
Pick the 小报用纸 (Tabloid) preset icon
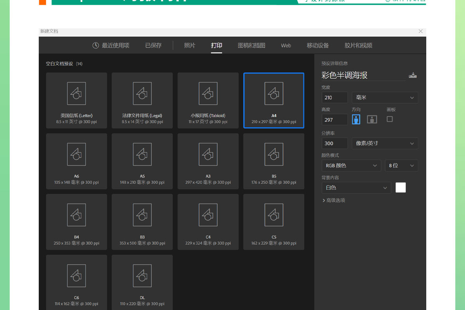(208, 93)
